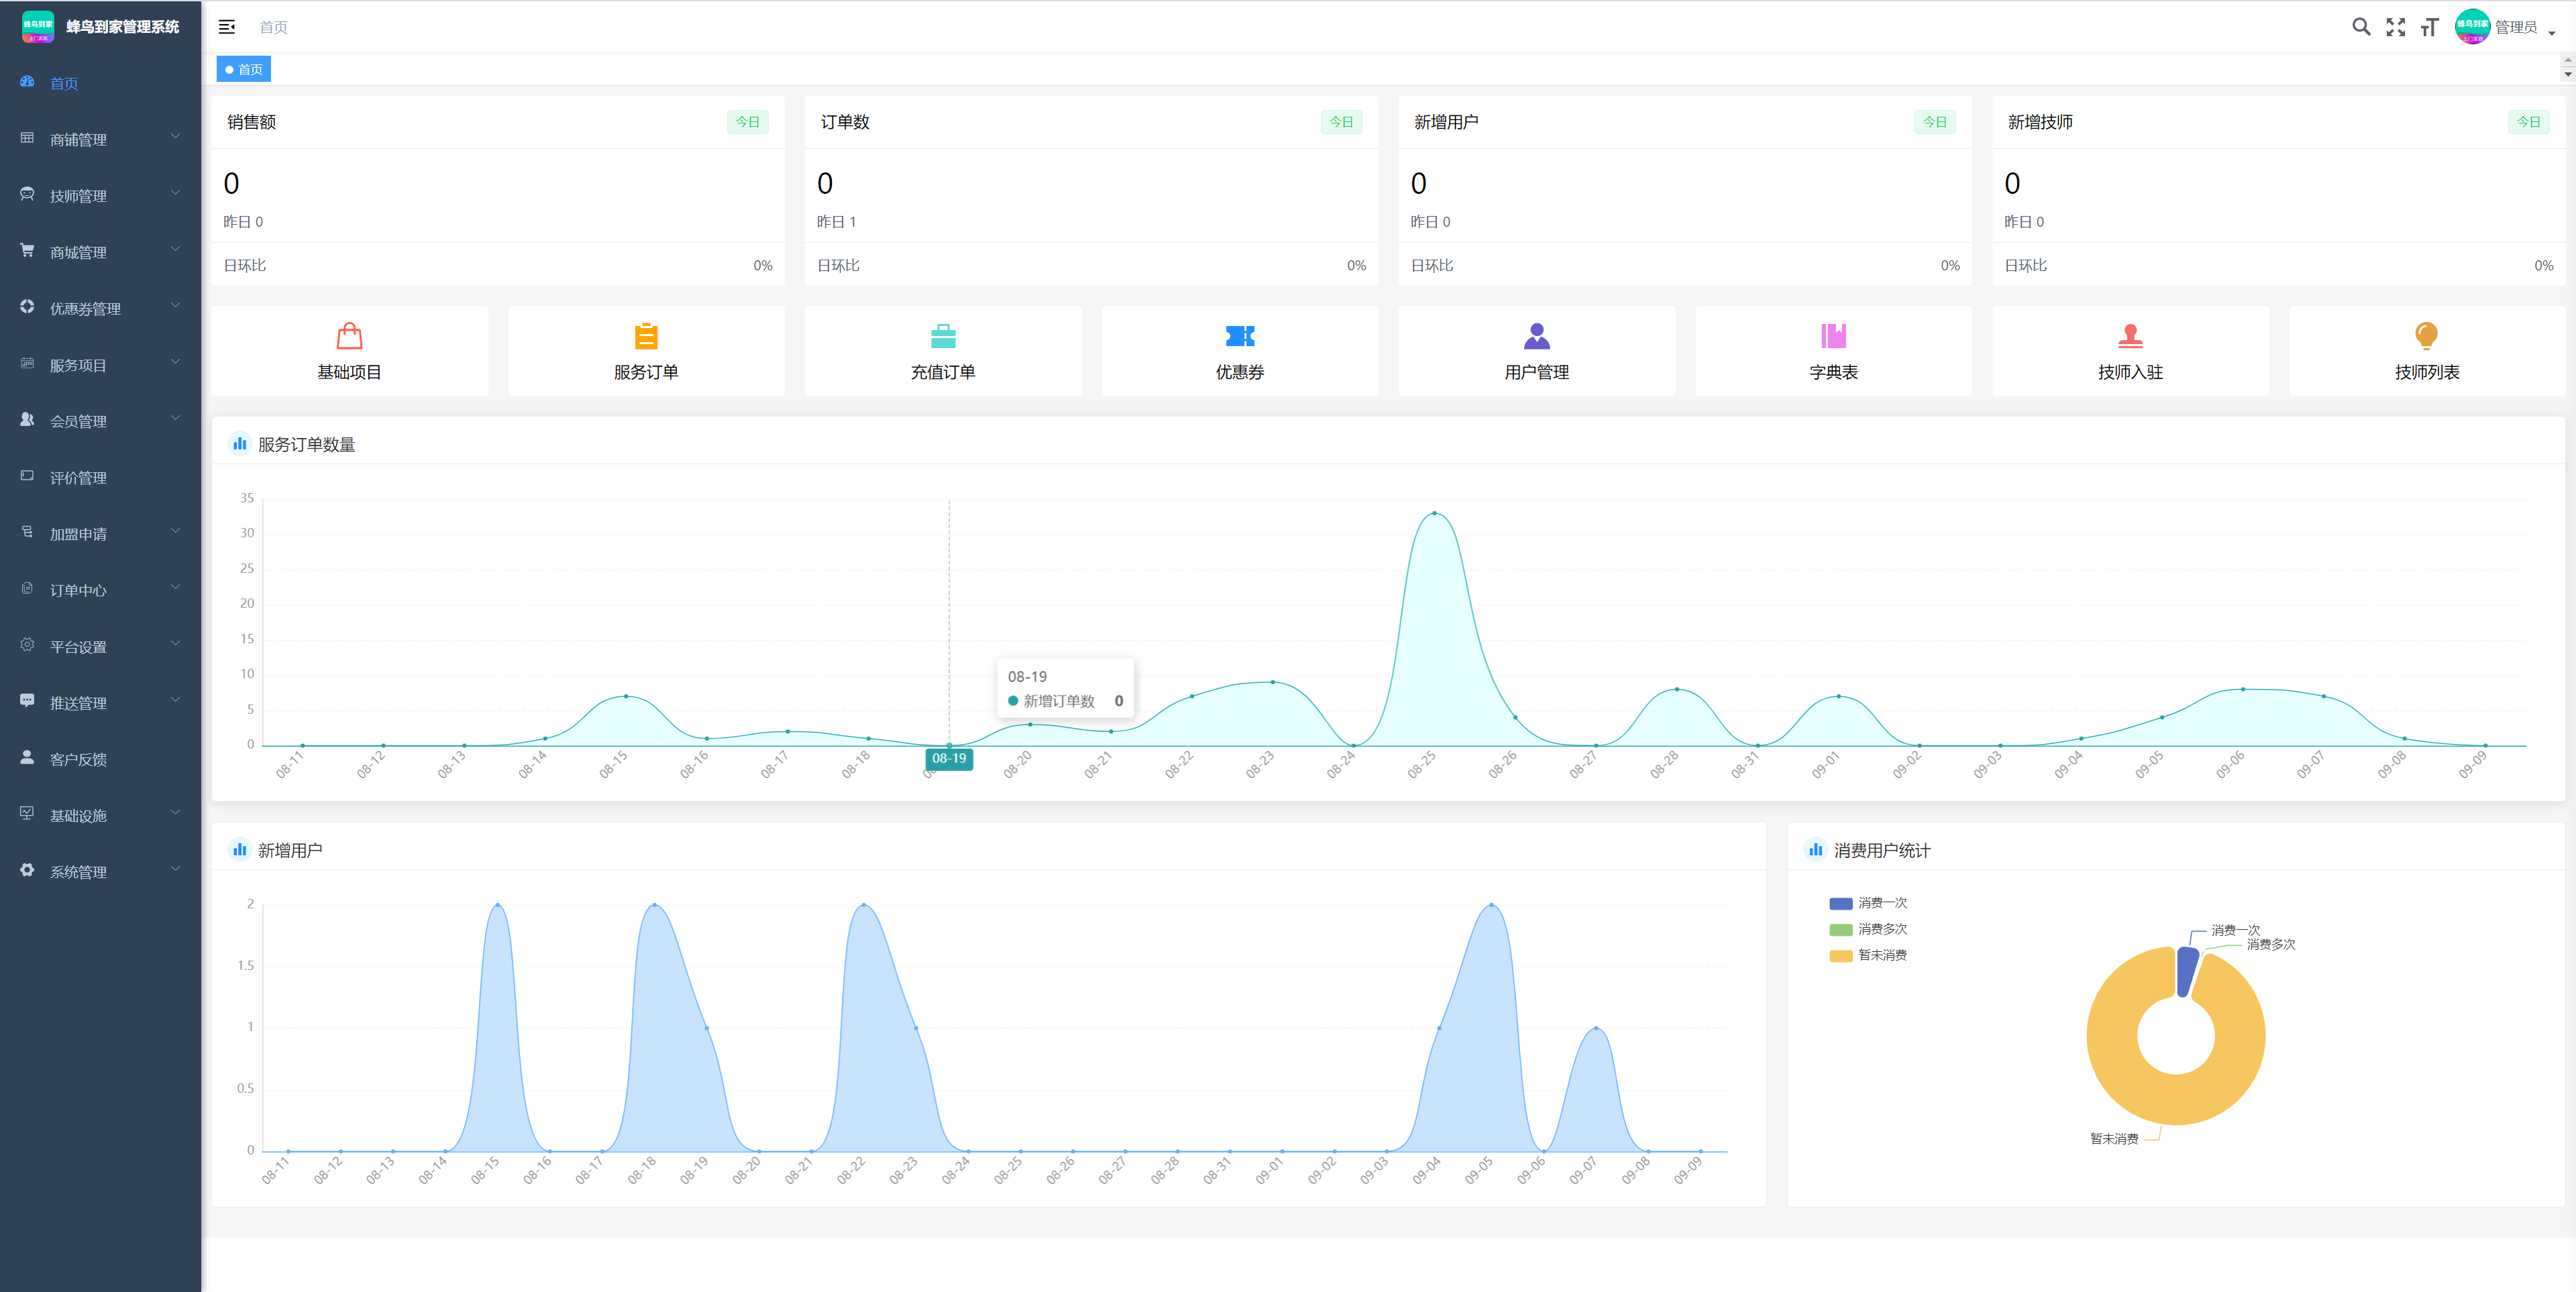
Task: Click the 今日 tag on 销售额 card
Action: (x=748, y=122)
